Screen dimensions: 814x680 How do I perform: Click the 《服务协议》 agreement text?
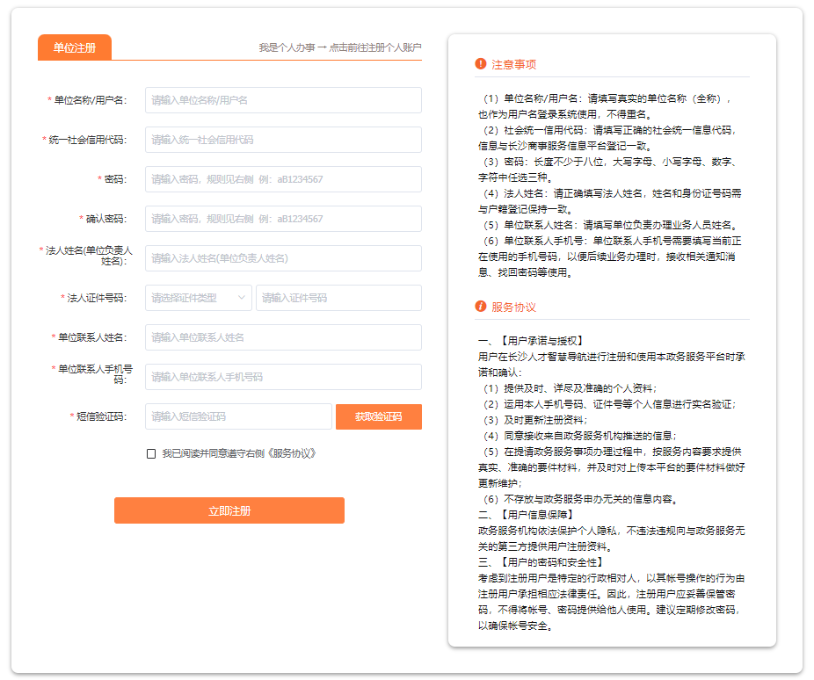[291, 454]
